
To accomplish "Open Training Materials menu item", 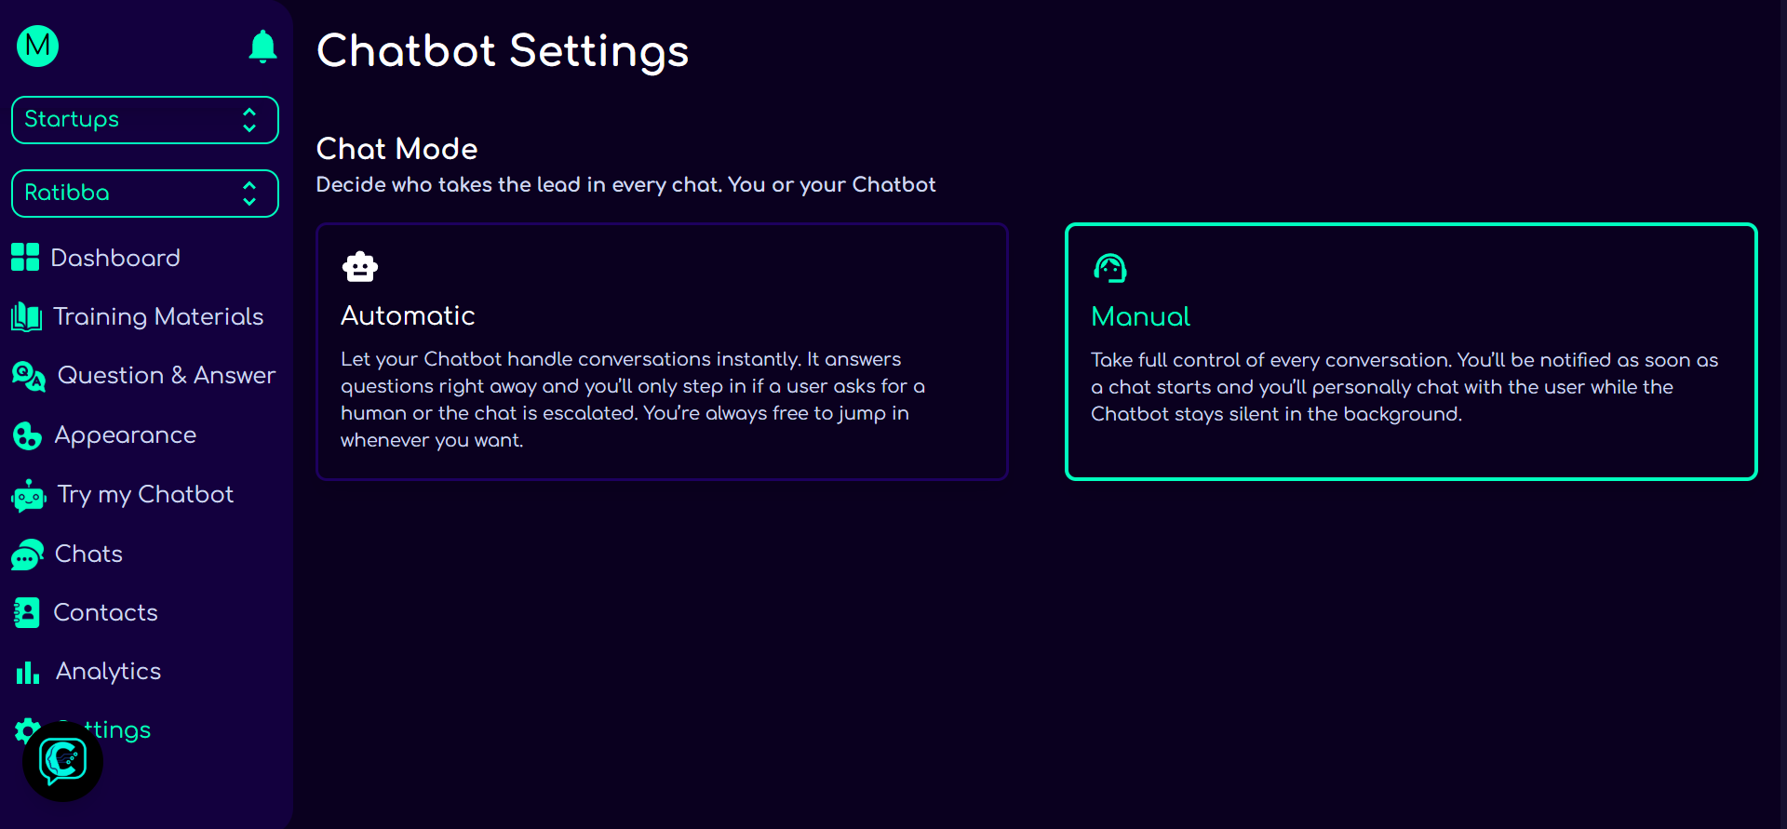I will 158,317.
